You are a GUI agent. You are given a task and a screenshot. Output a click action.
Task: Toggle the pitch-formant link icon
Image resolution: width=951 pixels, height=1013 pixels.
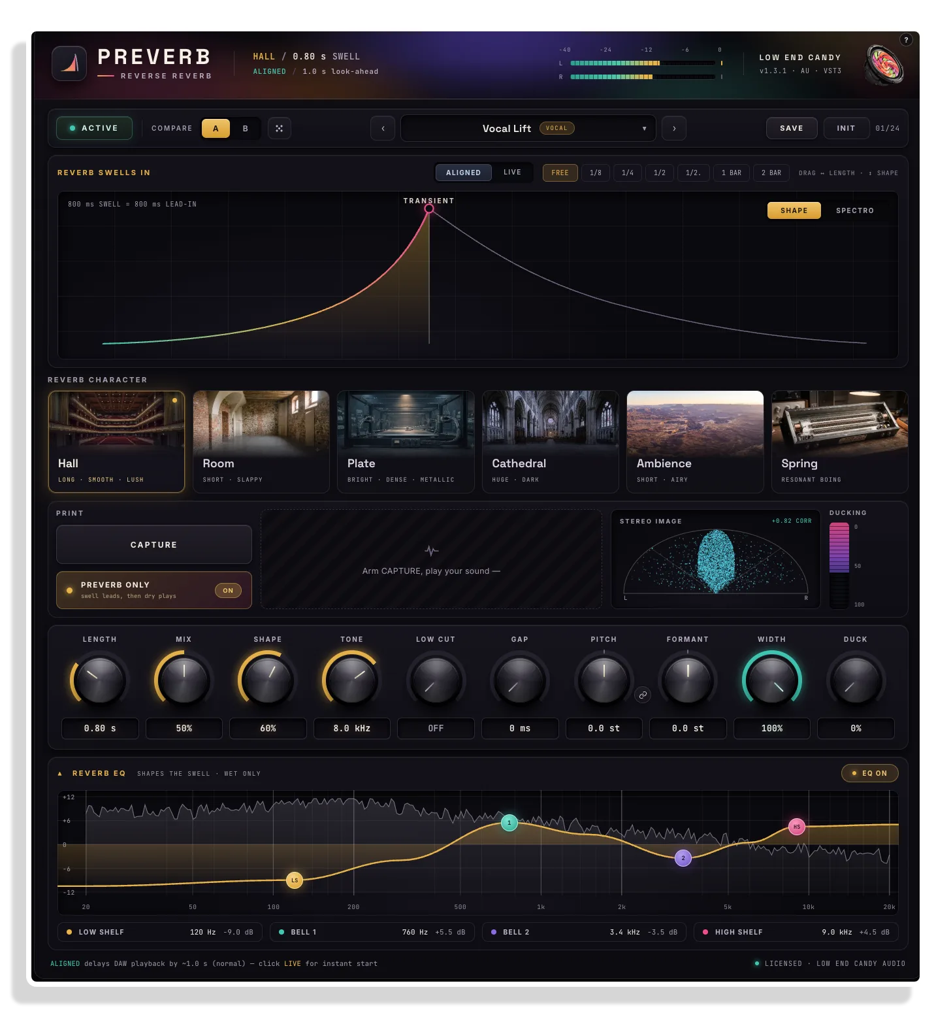pyautogui.click(x=643, y=695)
